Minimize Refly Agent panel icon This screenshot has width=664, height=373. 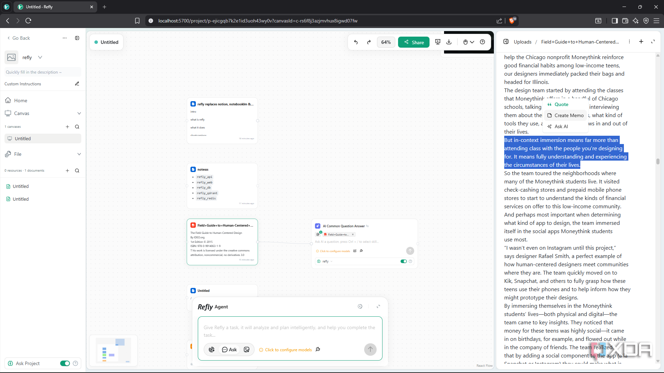tap(378, 306)
